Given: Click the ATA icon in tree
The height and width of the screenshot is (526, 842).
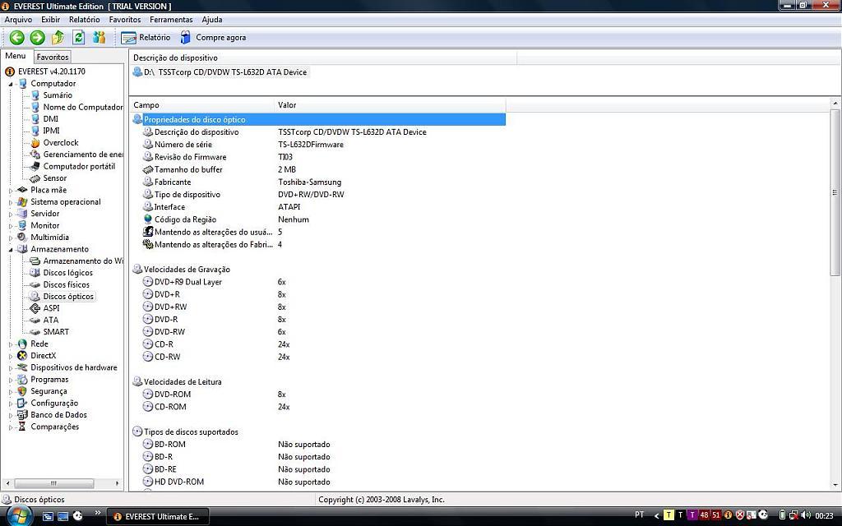Looking at the screenshot, I should 35,320.
